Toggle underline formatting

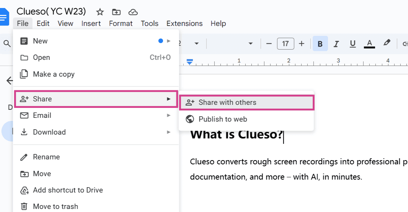click(x=353, y=43)
